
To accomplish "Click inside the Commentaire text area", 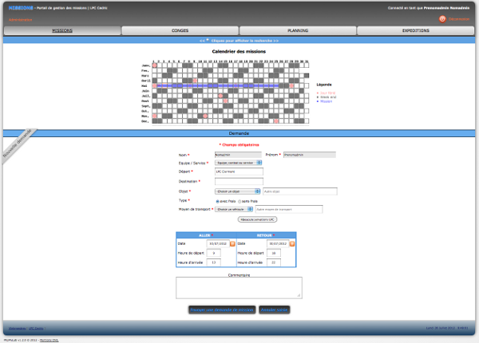I will tap(239, 287).
